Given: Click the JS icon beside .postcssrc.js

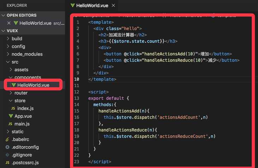Looking at the screenshot, I should (7, 163).
